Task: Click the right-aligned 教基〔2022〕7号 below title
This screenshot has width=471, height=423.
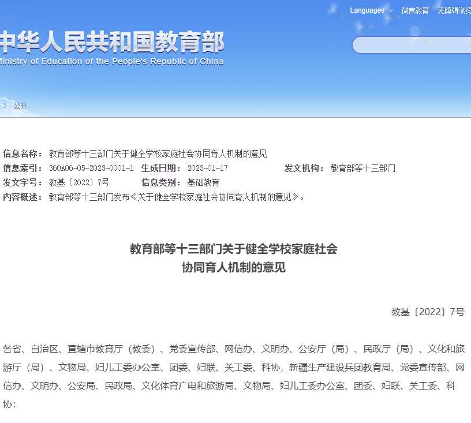Action: pos(427,312)
